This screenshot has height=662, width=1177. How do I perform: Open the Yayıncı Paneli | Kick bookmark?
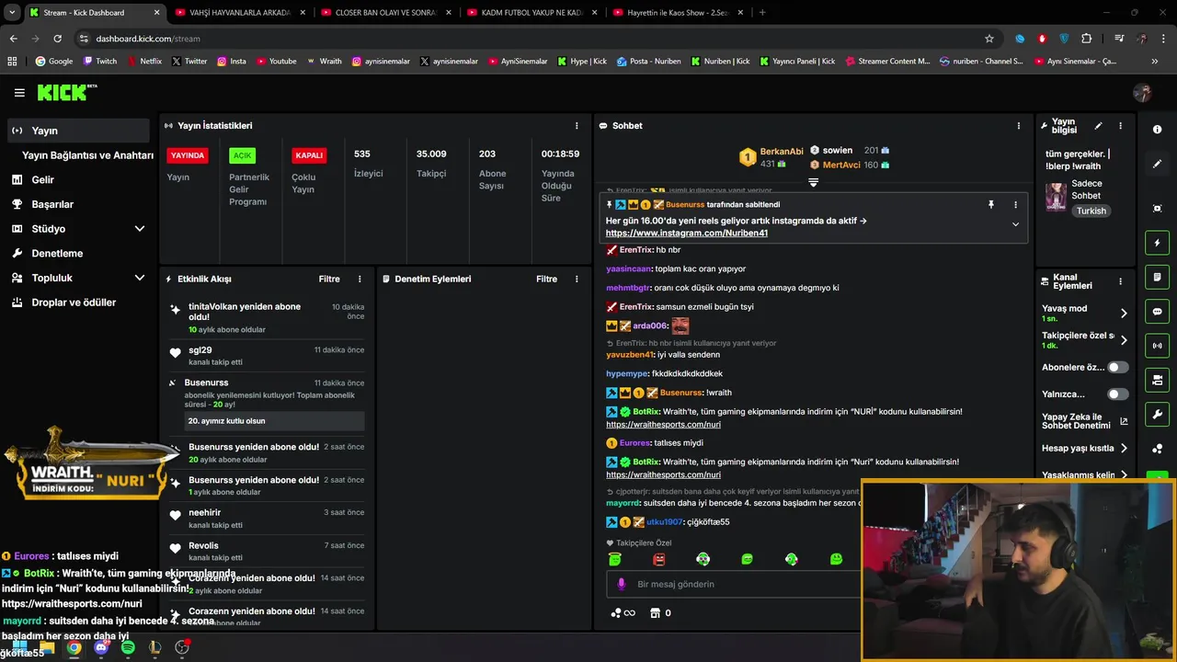pos(797,62)
